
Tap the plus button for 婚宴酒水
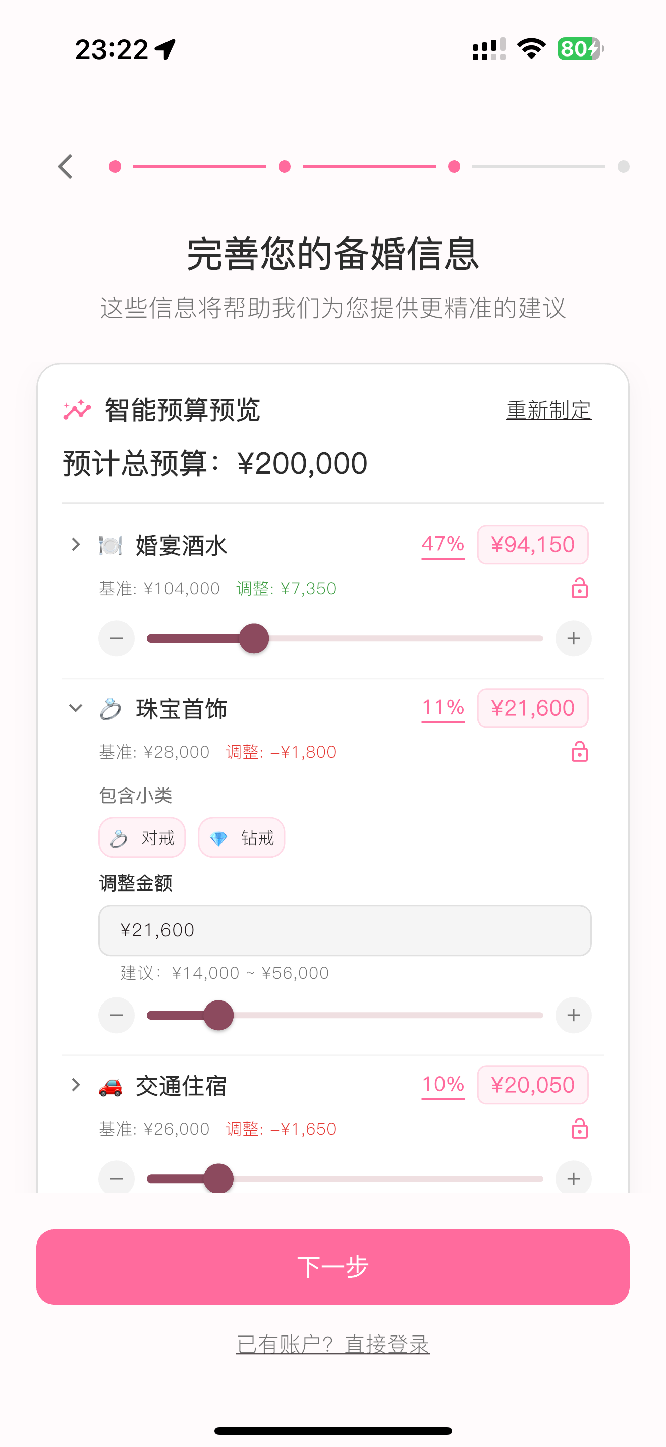click(x=573, y=639)
